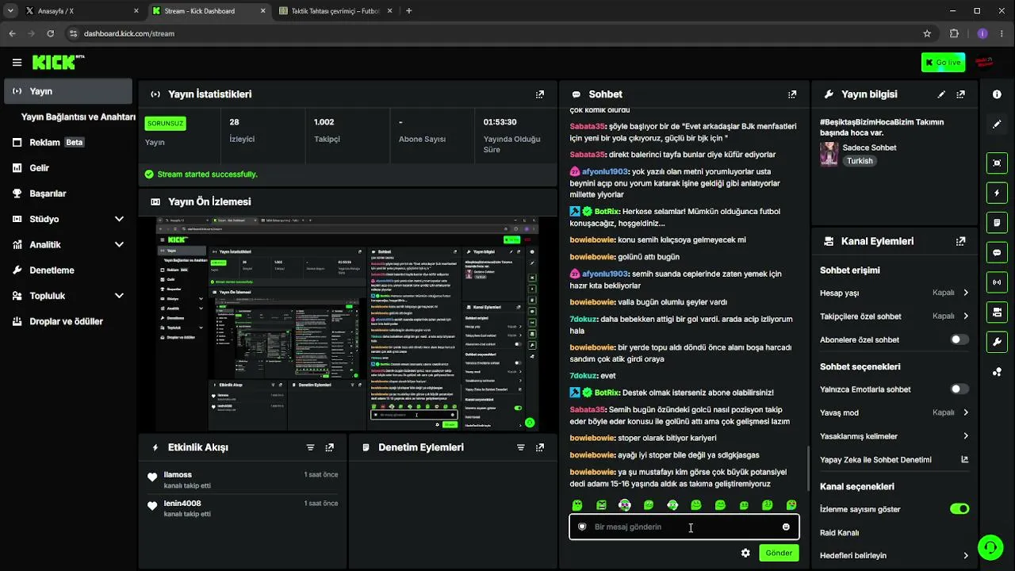The height and width of the screenshot is (571, 1015).
Task: Open the hamburger menu beside the Kick logo
Action: click(x=17, y=63)
